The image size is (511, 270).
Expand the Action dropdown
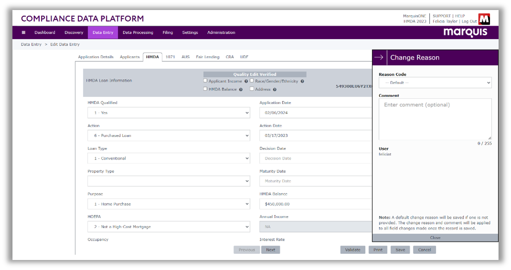169,135
